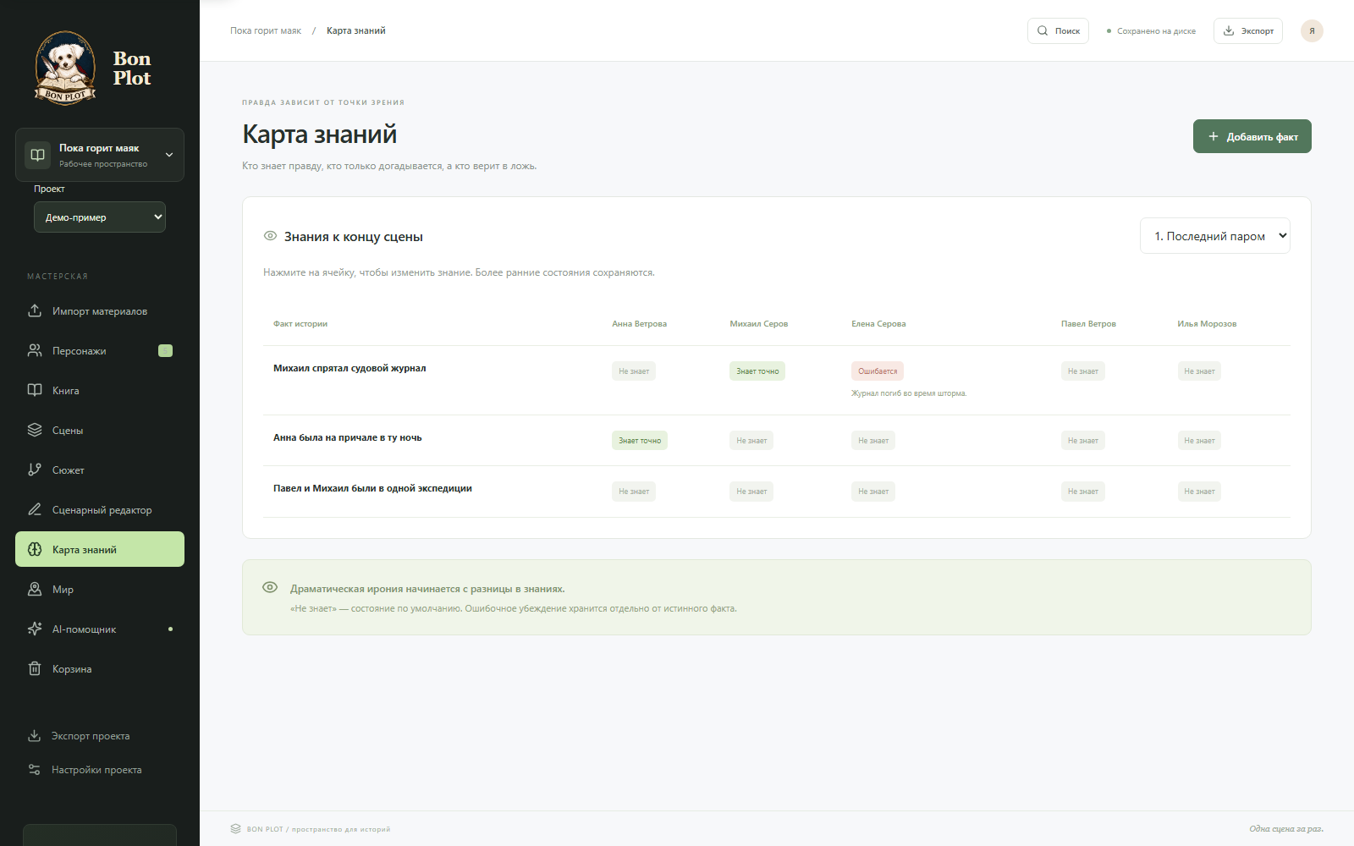Screen dimensions: 1354x846
Task: Toggle Анна's 'Знает точно' for pier fact
Action: tap(640, 441)
